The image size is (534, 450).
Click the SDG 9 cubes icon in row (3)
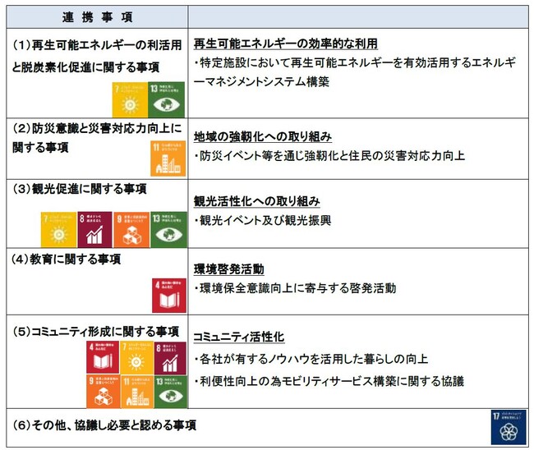pyautogui.click(x=131, y=229)
